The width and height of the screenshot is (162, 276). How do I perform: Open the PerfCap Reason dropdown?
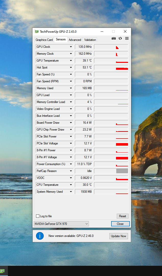tap(71, 171)
